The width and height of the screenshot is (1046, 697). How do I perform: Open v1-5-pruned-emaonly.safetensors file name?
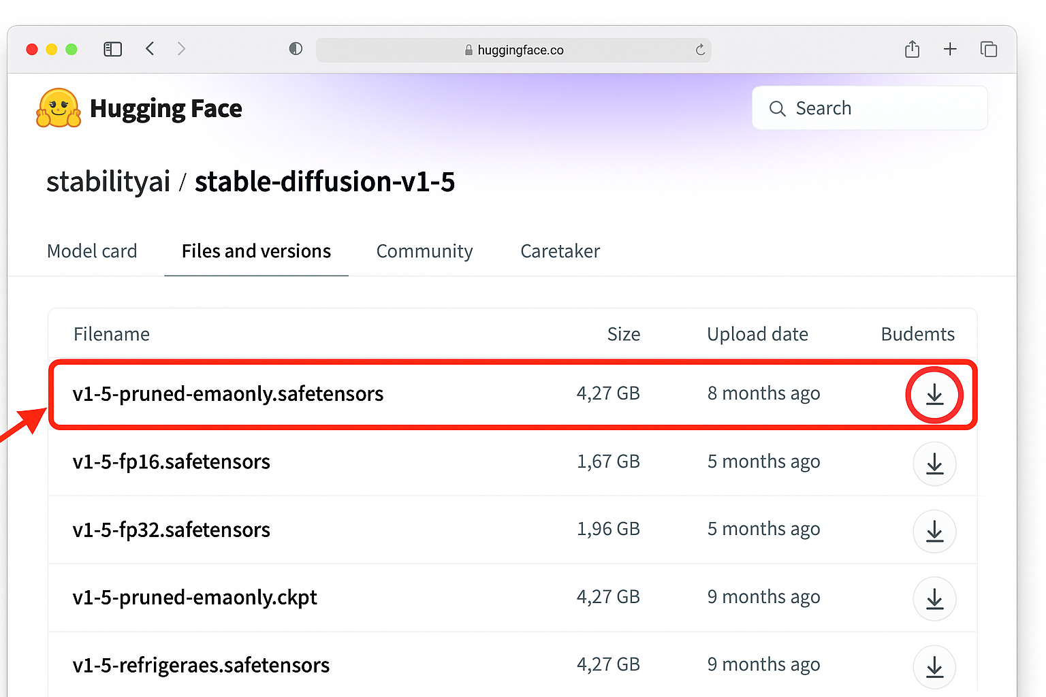pyautogui.click(x=228, y=394)
